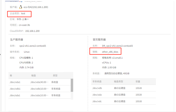The image size is (176, 112).
Task: Select DR memory 1.00 GiB text
Action: click(109, 67)
